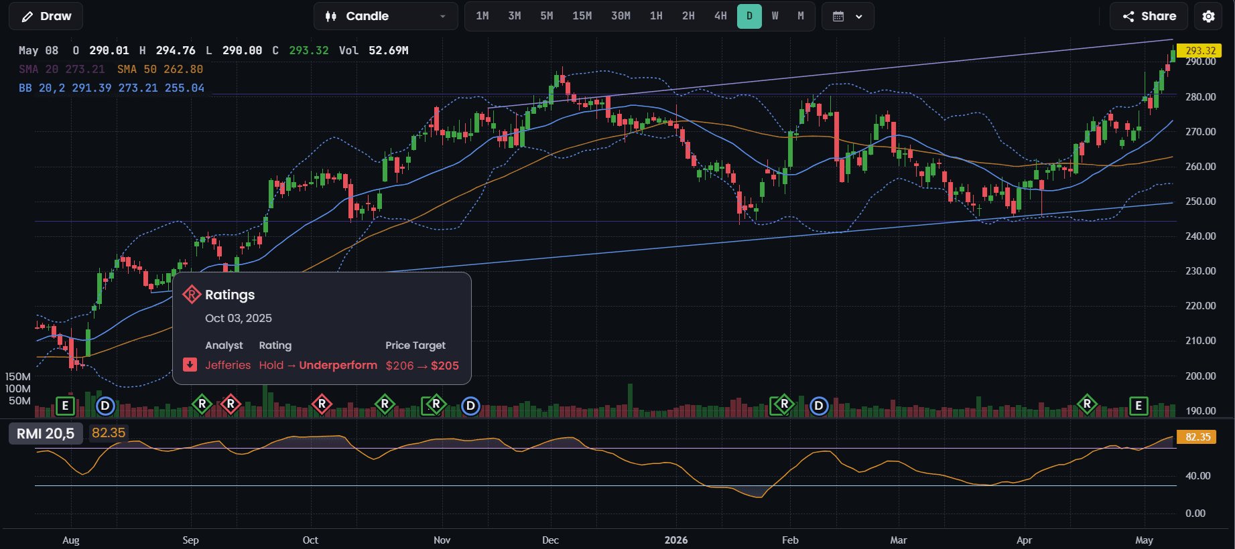Click the green close value 293.32
1235x549 pixels.
tap(309, 50)
